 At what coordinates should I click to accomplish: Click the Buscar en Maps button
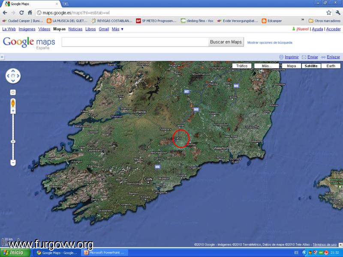(226, 42)
